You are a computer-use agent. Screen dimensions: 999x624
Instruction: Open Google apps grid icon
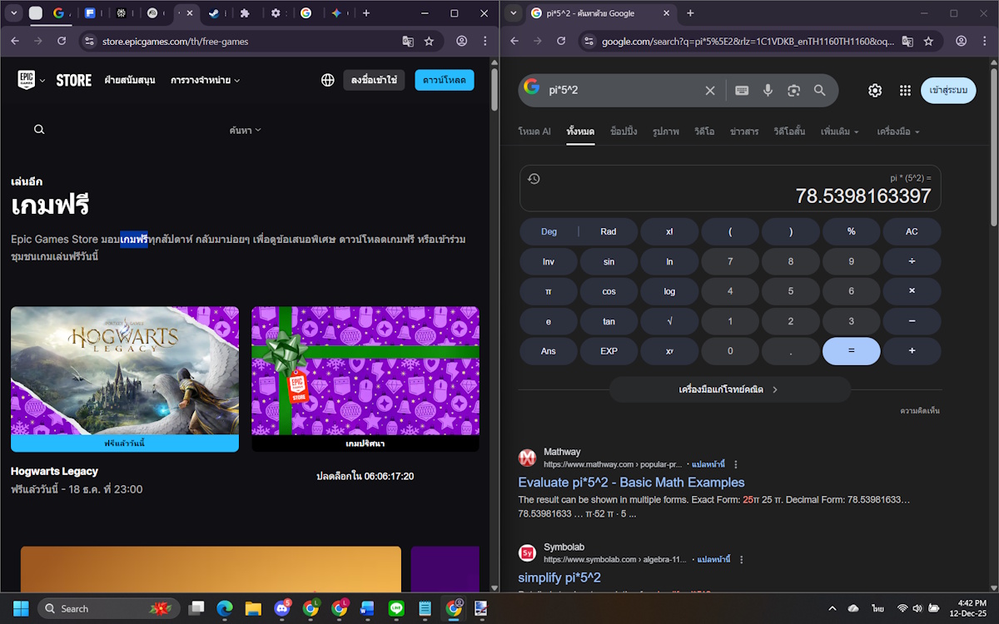pos(905,91)
